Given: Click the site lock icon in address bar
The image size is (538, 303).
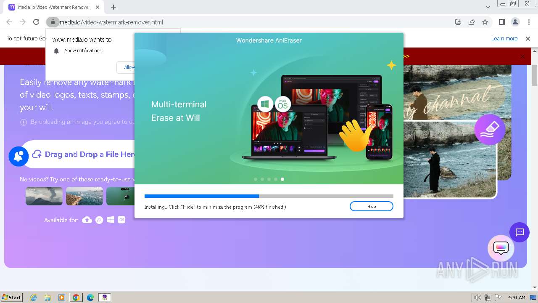Looking at the screenshot, I should click(x=52, y=22).
